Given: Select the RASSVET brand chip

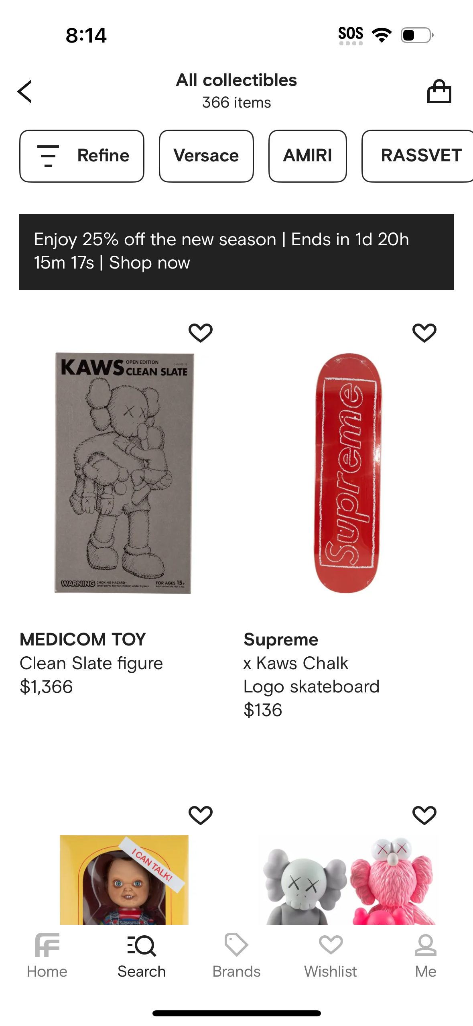Looking at the screenshot, I should point(419,156).
